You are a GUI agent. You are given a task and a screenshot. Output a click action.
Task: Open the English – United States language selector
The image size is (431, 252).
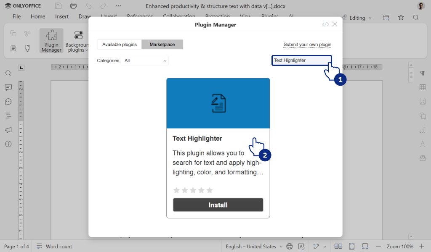251,247
